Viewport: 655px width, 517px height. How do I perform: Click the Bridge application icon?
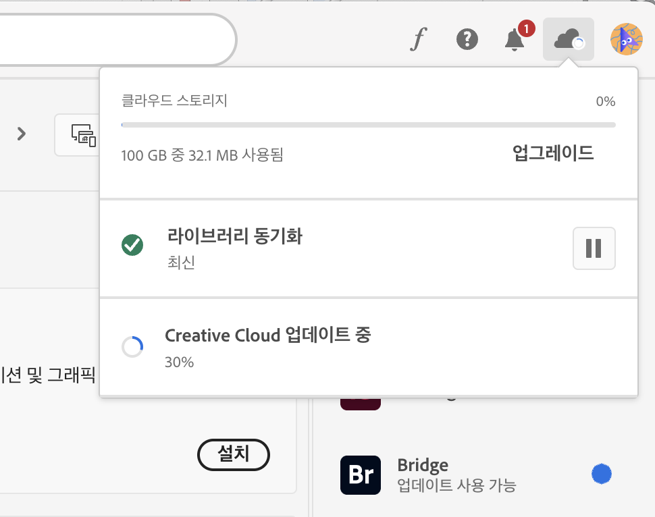[361, 475]
